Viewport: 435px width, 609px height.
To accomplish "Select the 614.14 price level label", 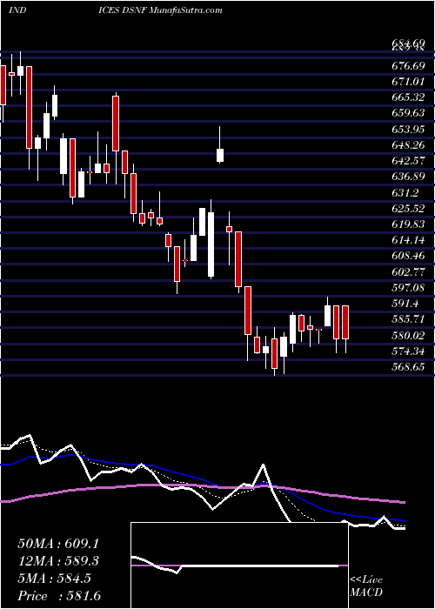I will [x=408, y=240].
